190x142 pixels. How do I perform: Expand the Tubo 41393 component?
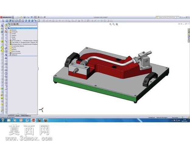[x=9, y=42]
